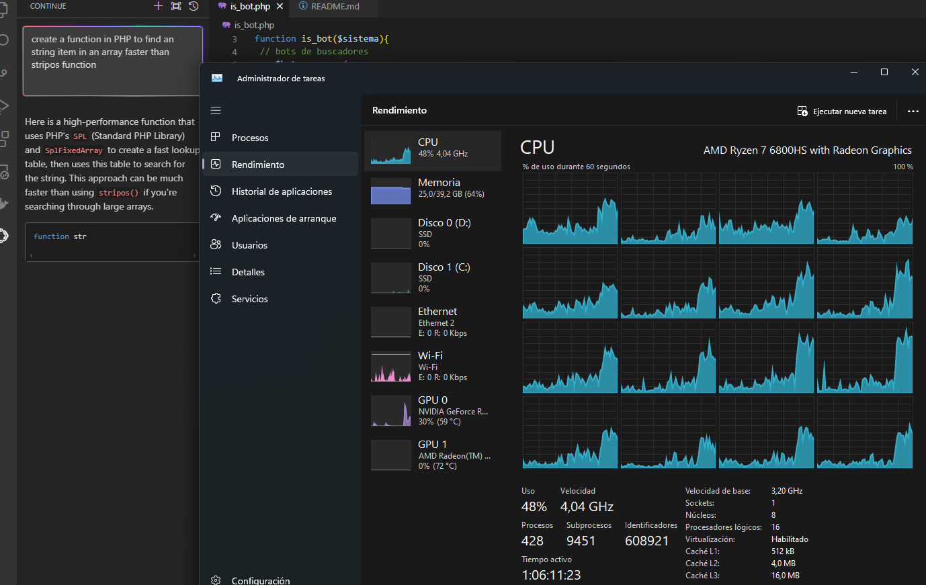Minimize the Administrador de tareas window
926x585 pixels.
point(854,72)
